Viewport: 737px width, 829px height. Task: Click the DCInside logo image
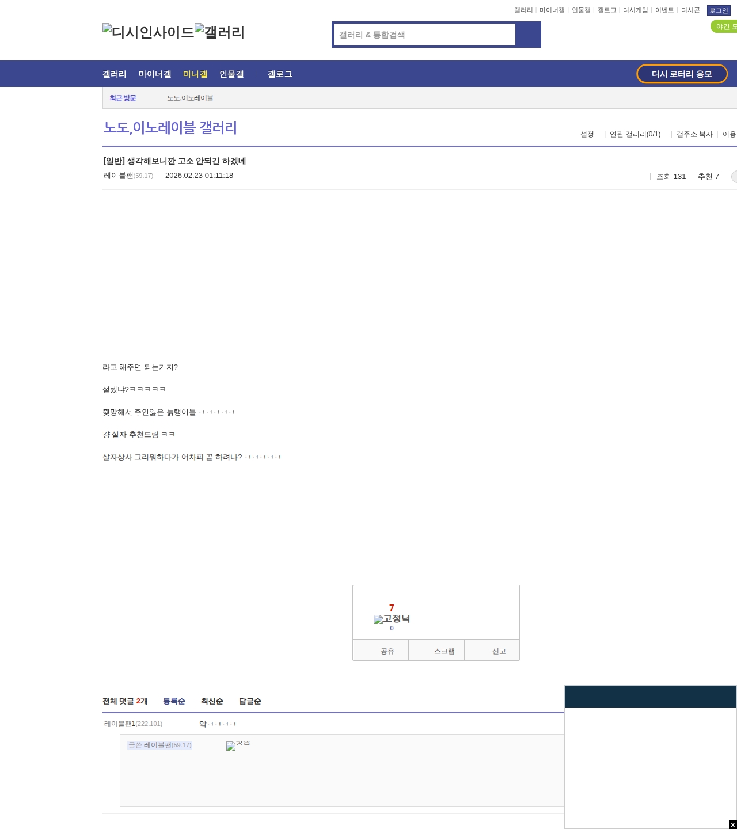click(148, 32)
